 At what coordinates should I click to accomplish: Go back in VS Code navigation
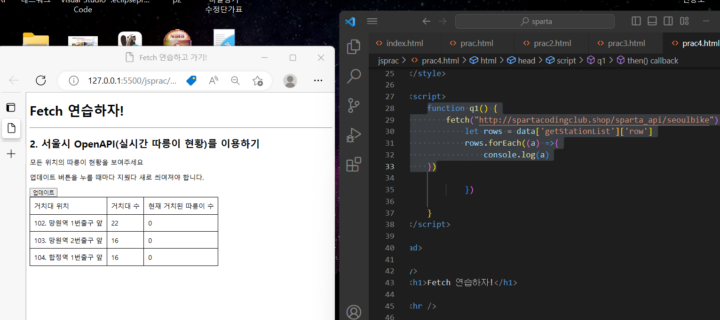[427, 21]
